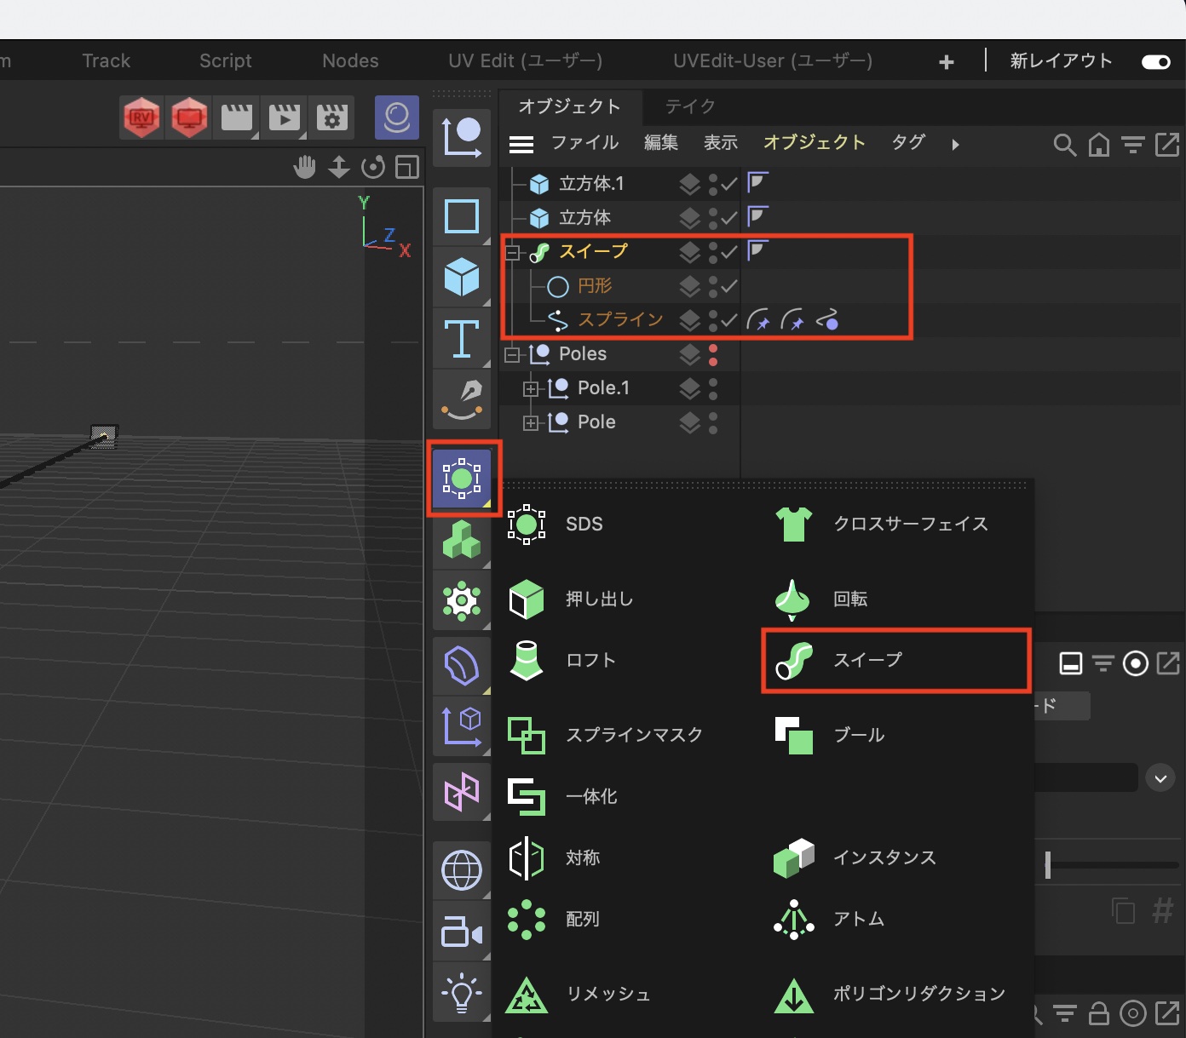This screenshot has width=1186, height=1038.
Task: Click the Spline Pen tool icon
Action: [462, 399]
